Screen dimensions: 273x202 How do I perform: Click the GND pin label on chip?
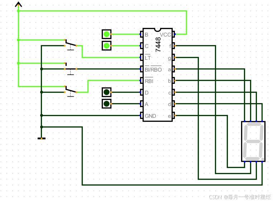coord(150,116)
